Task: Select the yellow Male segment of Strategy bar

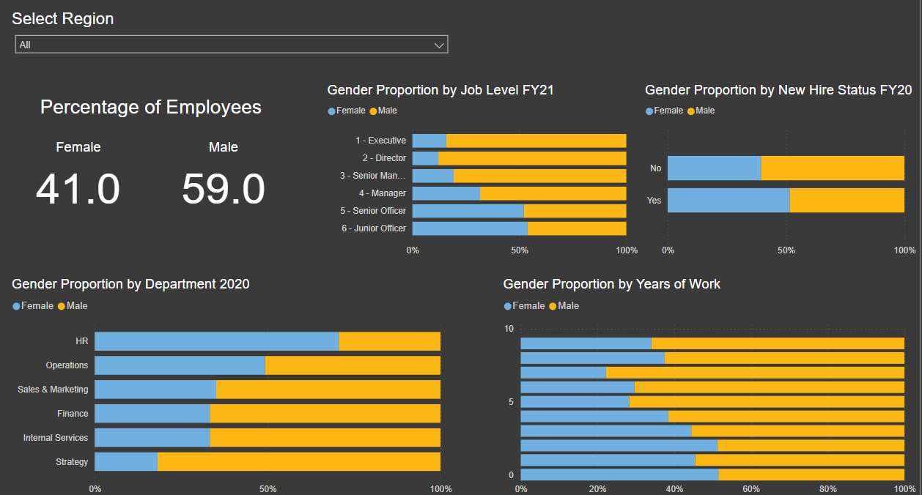Action: 298,461
